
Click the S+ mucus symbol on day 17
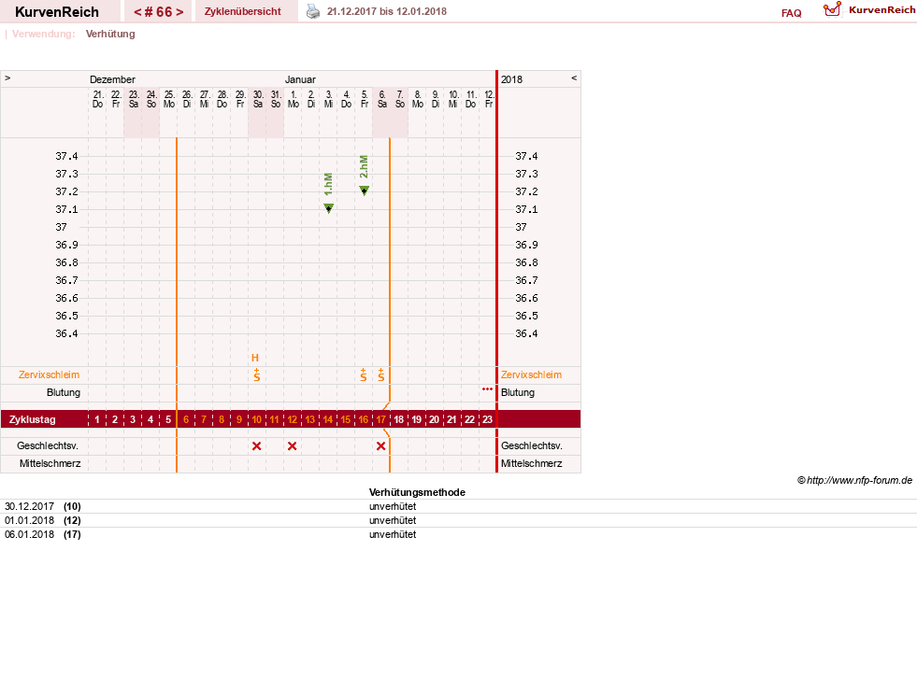pyautogui.click(x=381, y=374)
